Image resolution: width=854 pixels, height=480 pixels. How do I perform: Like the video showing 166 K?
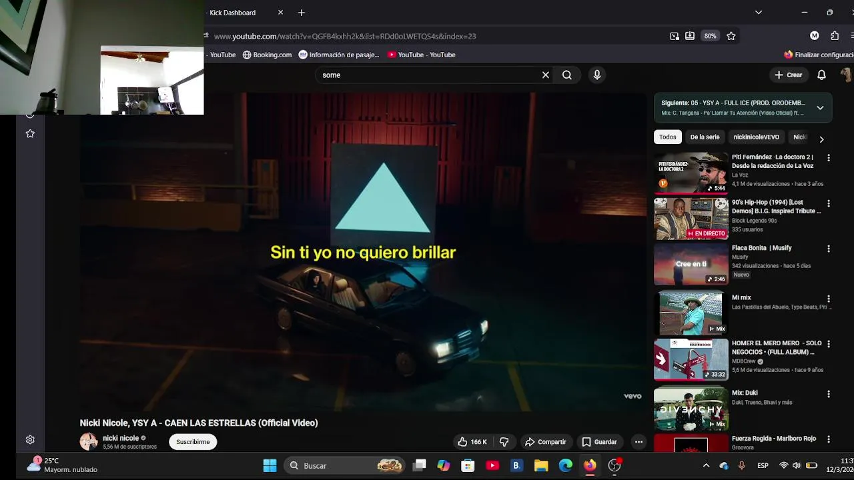click(472, 442)
